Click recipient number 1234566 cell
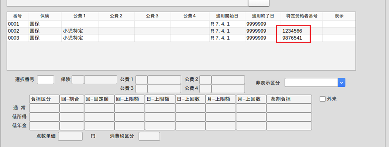This screenshot has height=147, width=389. tap(292, 31)
